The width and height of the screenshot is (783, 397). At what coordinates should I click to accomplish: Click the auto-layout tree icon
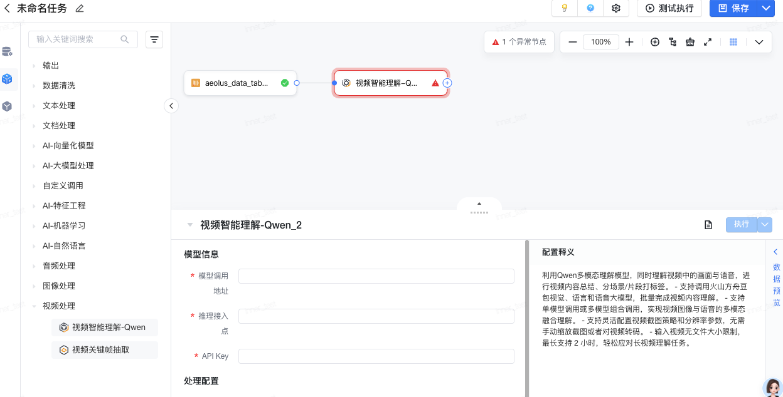pos(673,42)
